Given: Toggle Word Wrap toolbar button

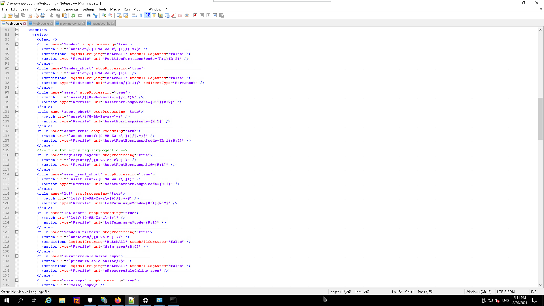Looking at the screenshot, I should point(135,15).
